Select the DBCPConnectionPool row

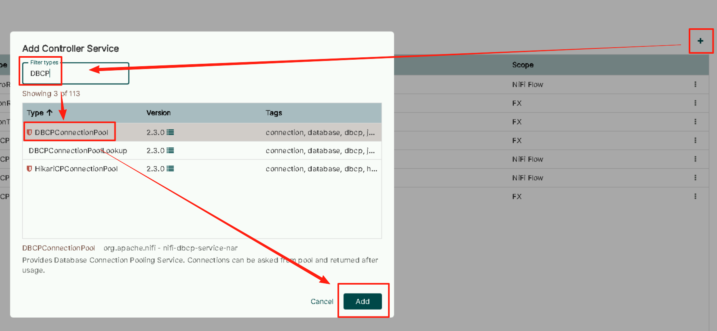(x=202, y=132)
